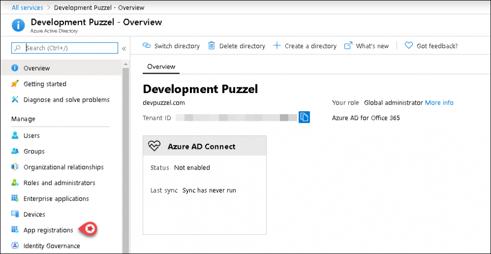Screen dimensions: 491x254
Task: Collapse the sidebar with double chevron
Action: point(124,48)
